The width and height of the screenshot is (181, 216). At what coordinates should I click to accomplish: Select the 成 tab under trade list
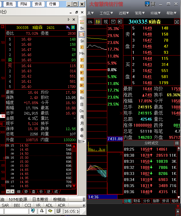click(56, 192)
